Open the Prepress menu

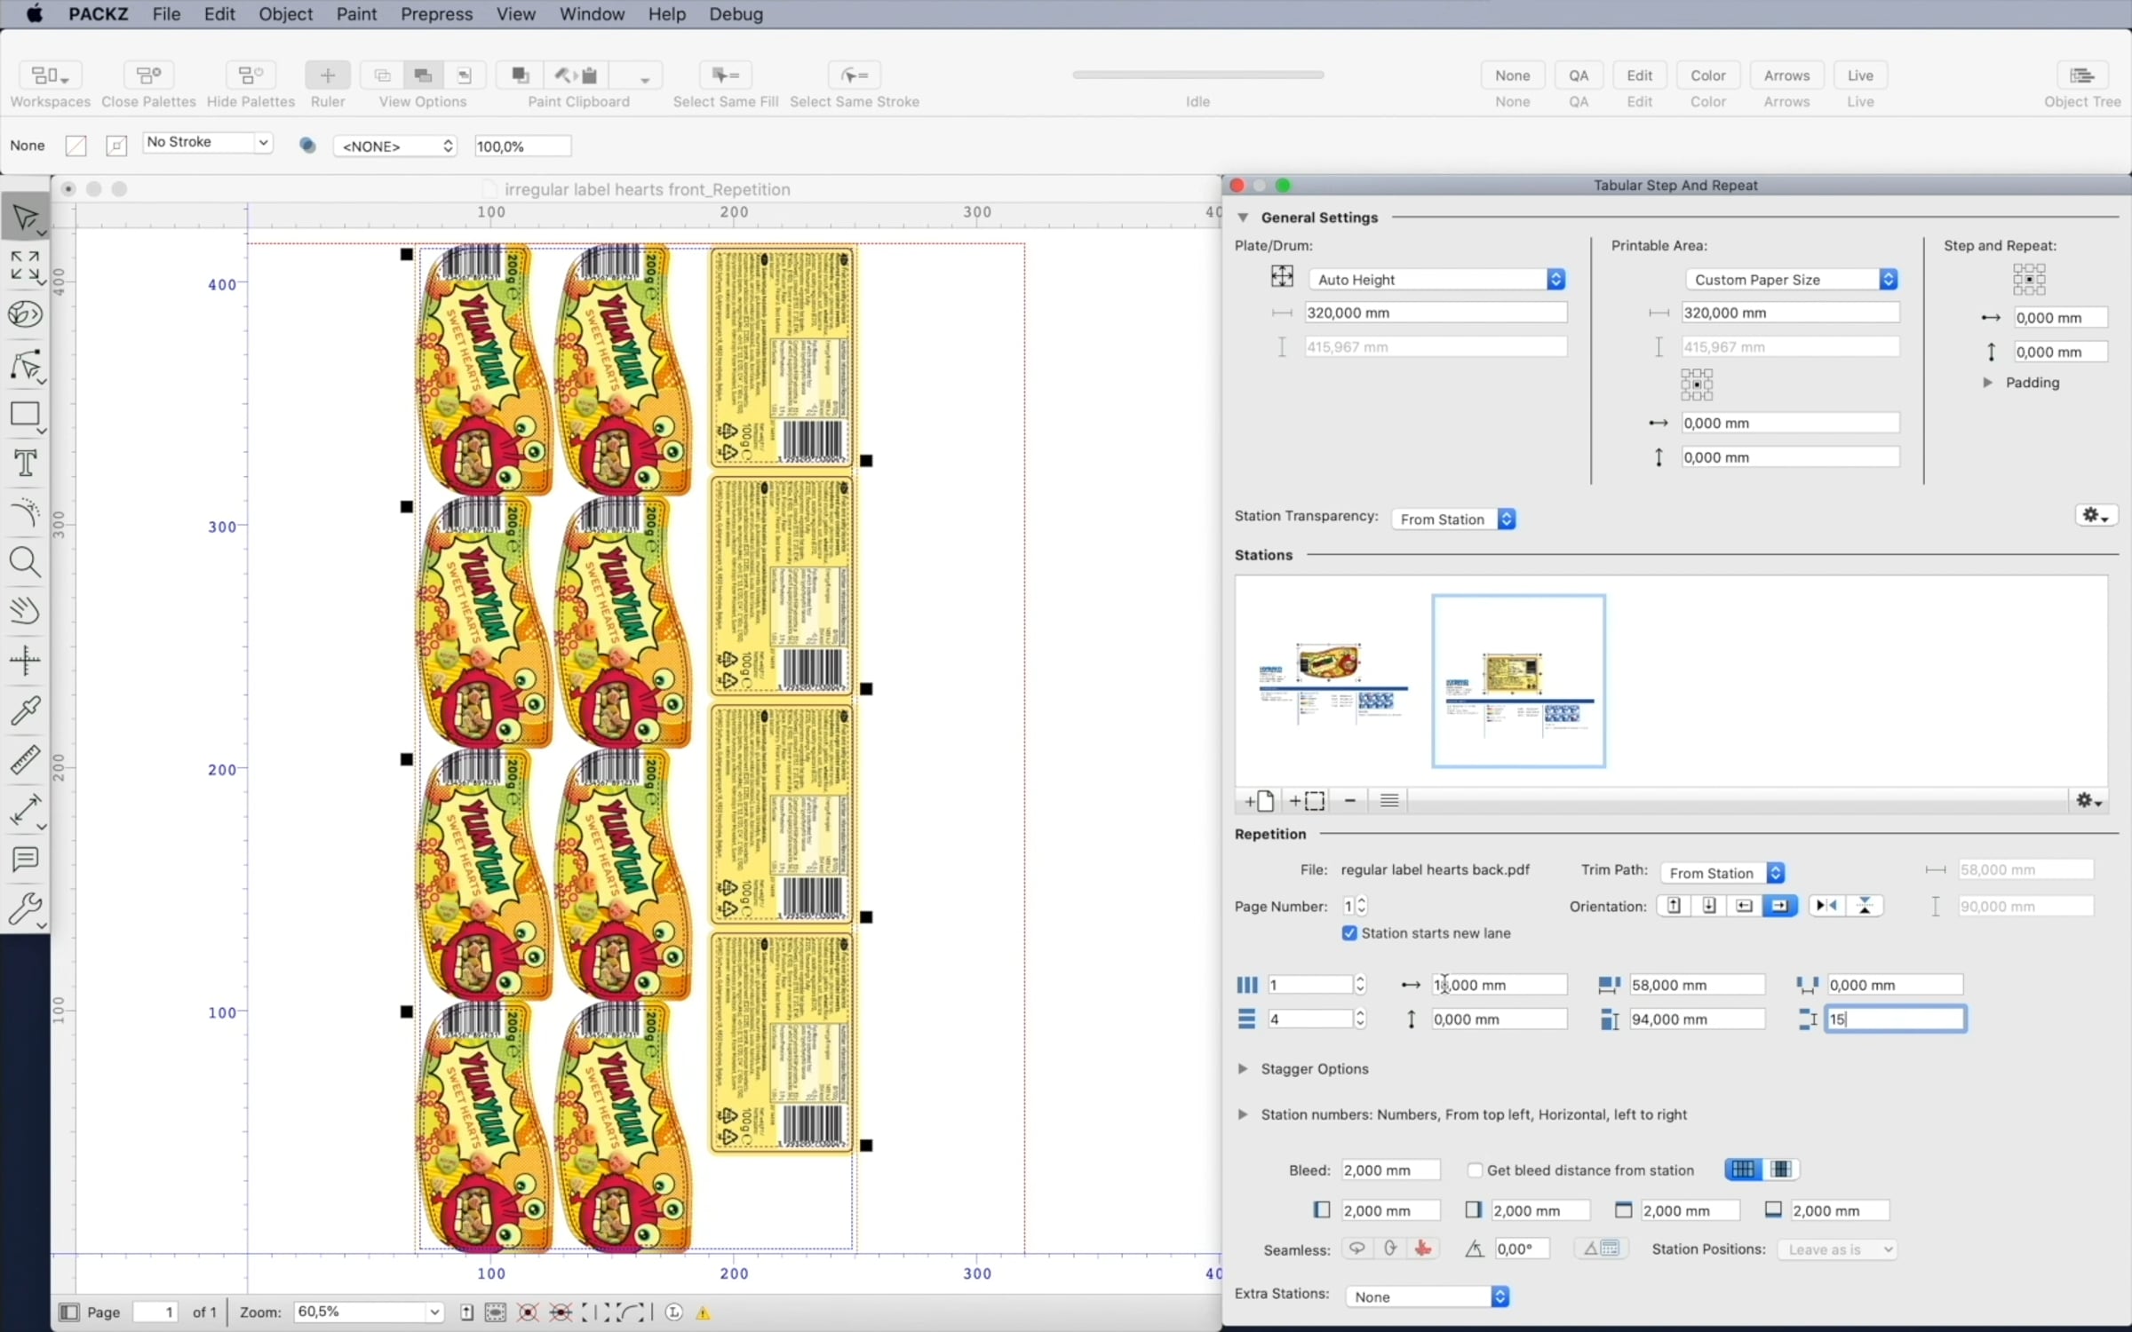point(436,14)
